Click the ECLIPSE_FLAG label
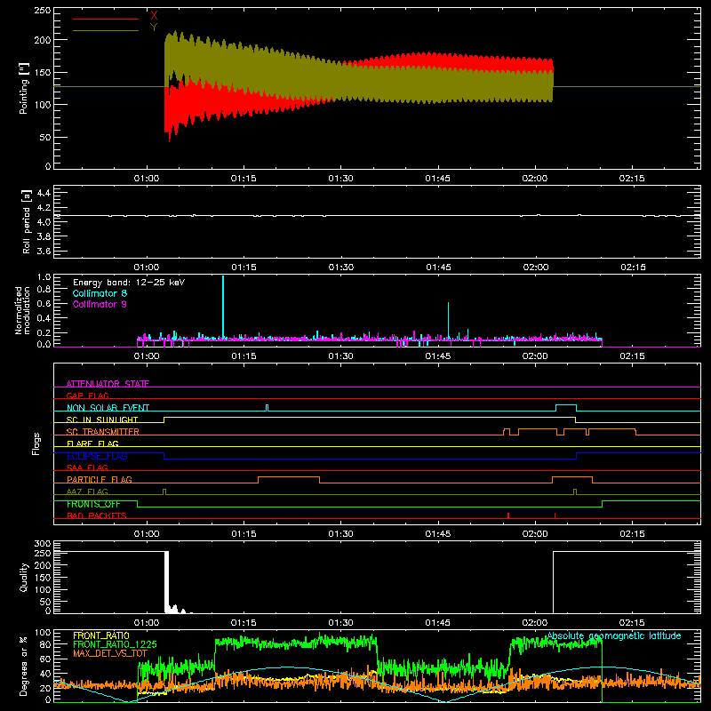The height and width of the screenshot is (711, 711). 97,456
